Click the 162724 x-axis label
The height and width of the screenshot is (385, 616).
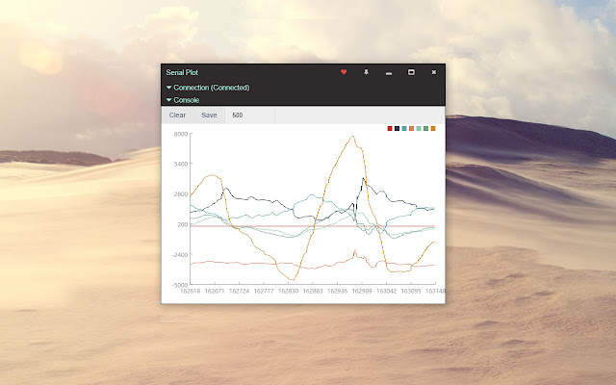(240, 291)
